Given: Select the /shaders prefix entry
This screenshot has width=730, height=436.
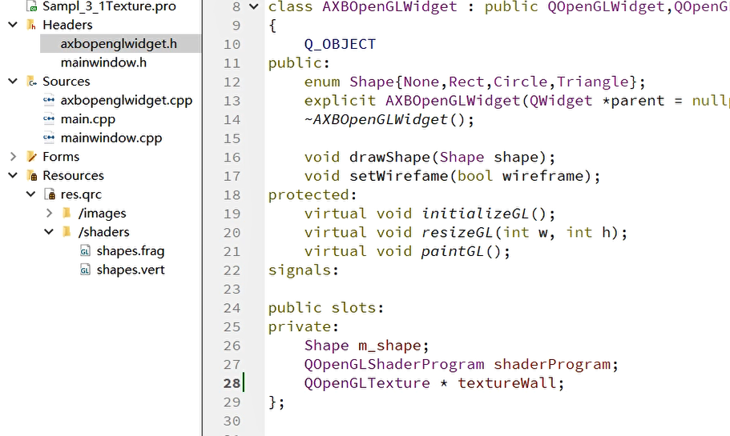Looking at the screenshot, I should 104,232.
